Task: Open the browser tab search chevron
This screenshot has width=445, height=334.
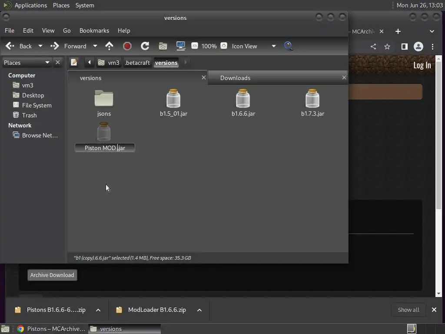Action: [432, 31]
